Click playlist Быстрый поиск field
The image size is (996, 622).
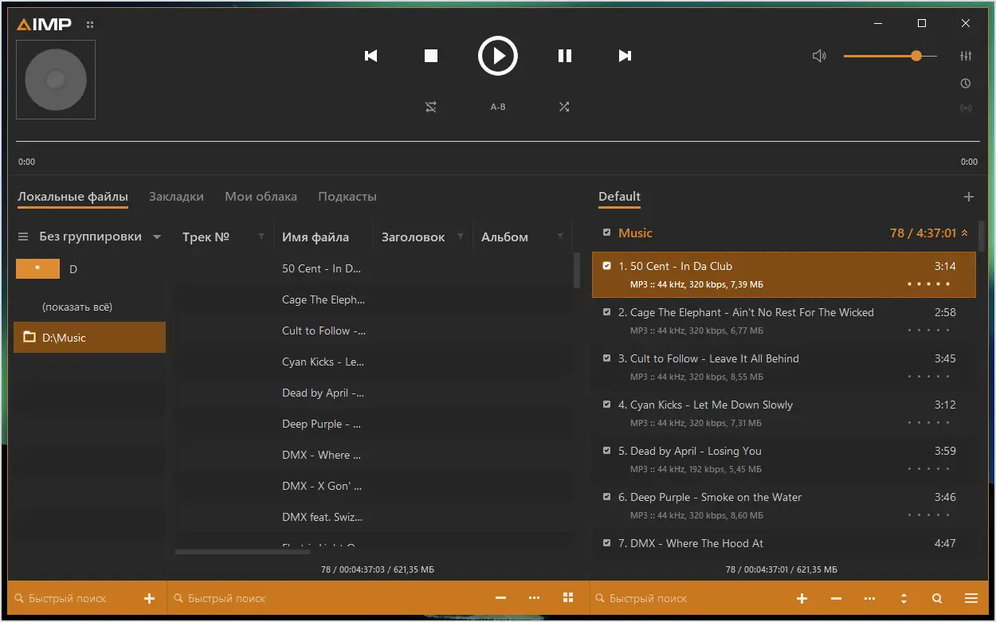pos(689,598)
